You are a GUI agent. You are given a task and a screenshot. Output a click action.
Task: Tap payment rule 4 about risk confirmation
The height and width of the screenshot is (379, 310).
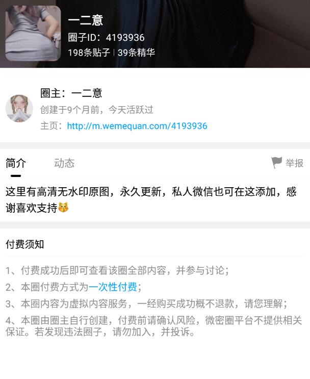coord(154,326)
